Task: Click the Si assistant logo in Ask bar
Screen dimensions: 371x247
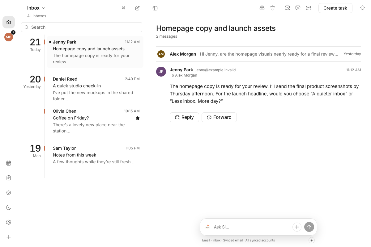Action: 207,227
